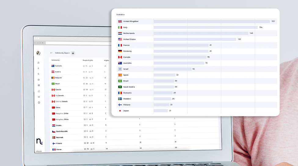Click Saudi Arabia label in Statistics chart
Image resolution: width=298 pixels, height=166 pixels.
(129, 87)
